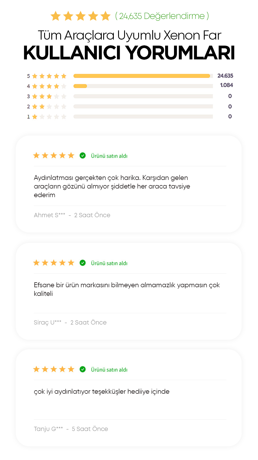Viewport: 258px width, 460px height.
Task: Click the star rating on Tanju's review
Action: point(54,369)
